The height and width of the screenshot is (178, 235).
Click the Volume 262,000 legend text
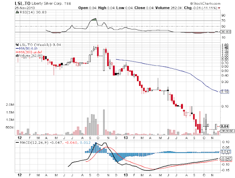pyautogui.click(x=31, y=55)
